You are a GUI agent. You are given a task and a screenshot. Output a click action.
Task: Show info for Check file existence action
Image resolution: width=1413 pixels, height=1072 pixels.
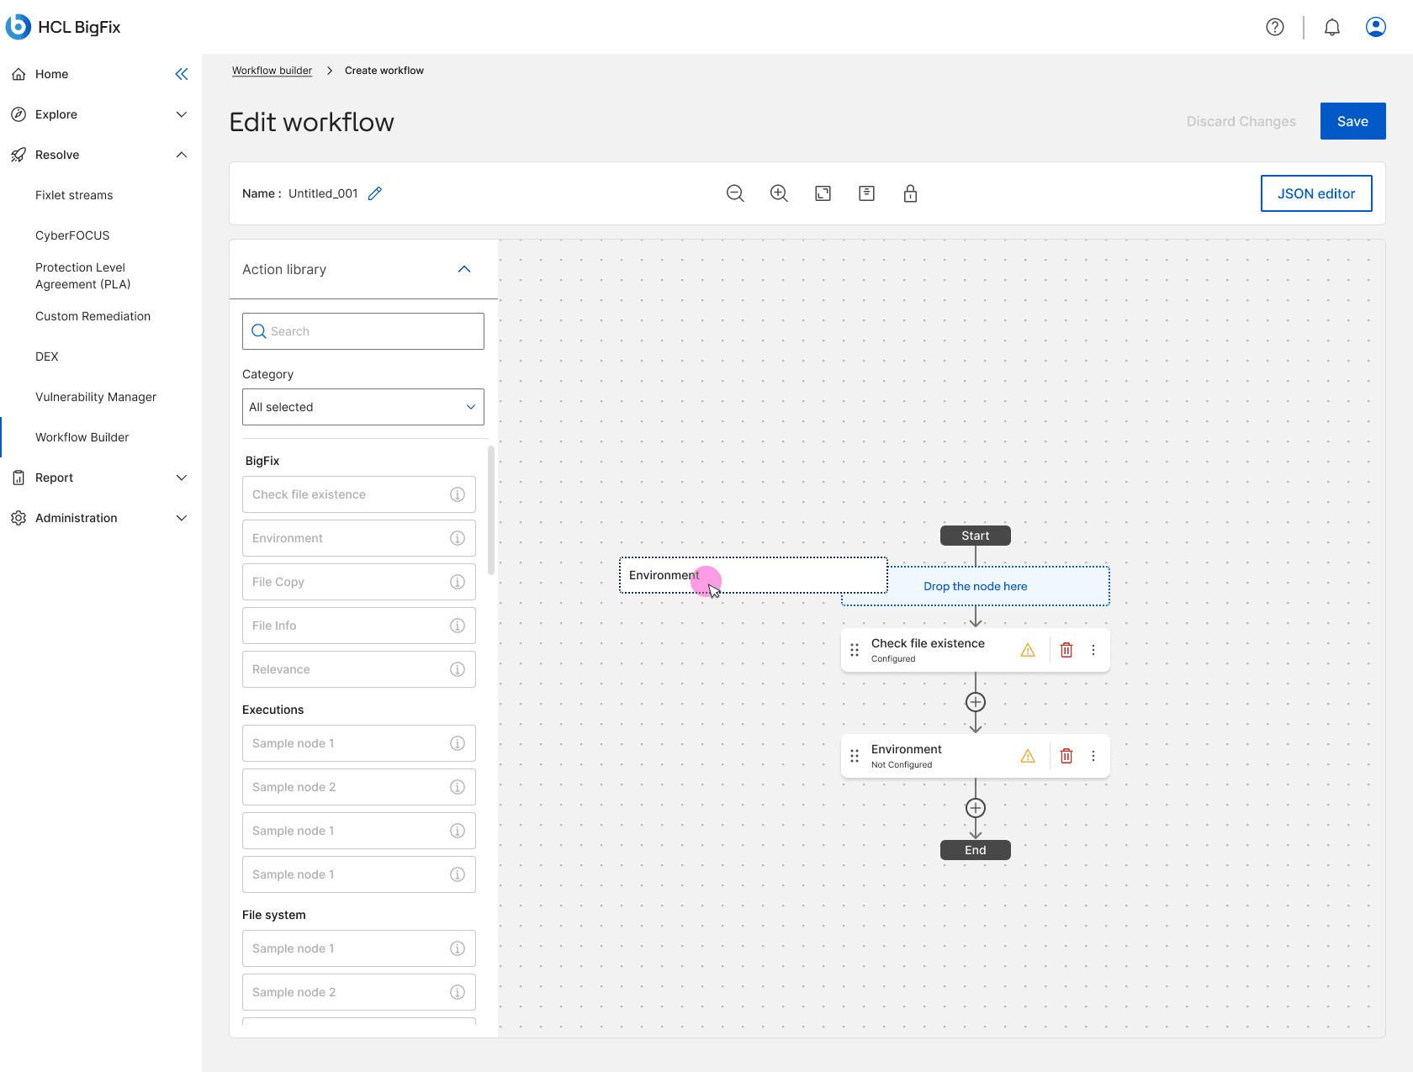458,494
